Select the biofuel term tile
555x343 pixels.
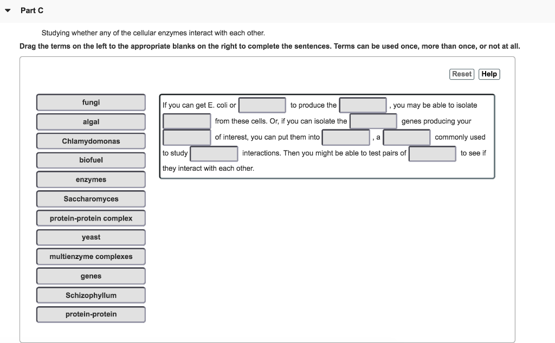91,160
